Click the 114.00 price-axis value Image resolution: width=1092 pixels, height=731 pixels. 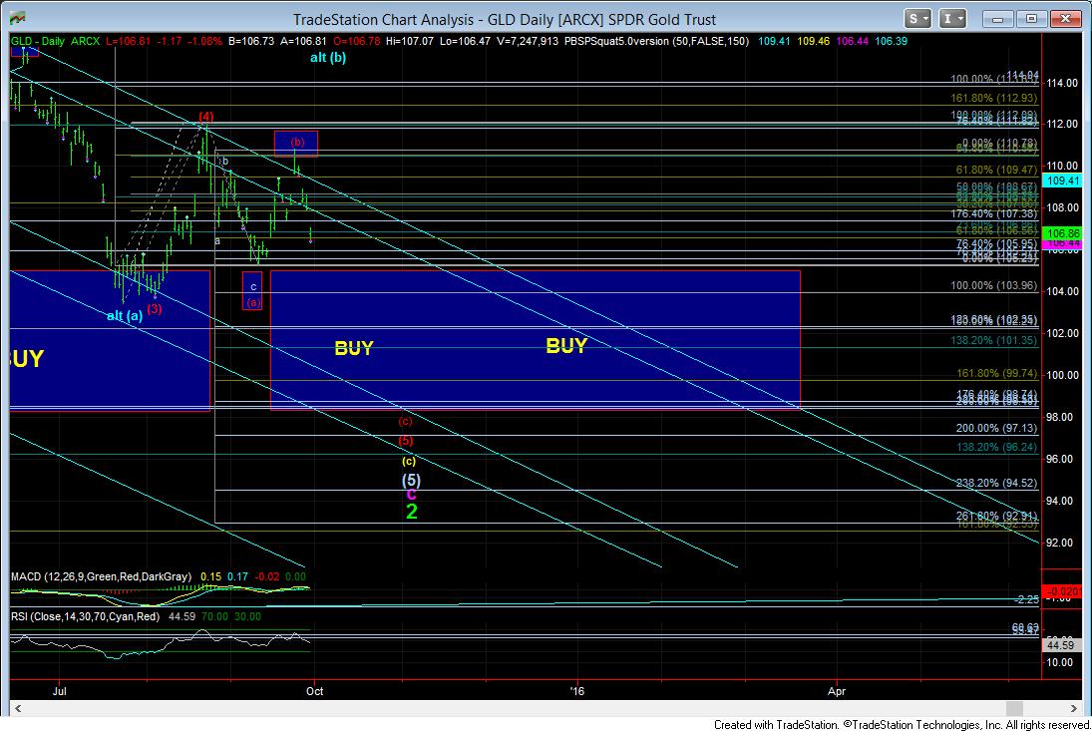tap(1062, 83)
